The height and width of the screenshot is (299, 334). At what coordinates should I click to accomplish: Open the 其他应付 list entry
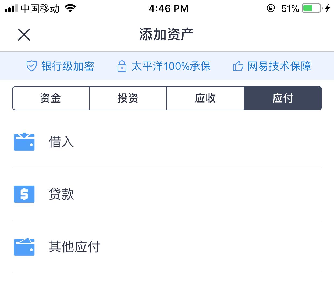point(167,247)
